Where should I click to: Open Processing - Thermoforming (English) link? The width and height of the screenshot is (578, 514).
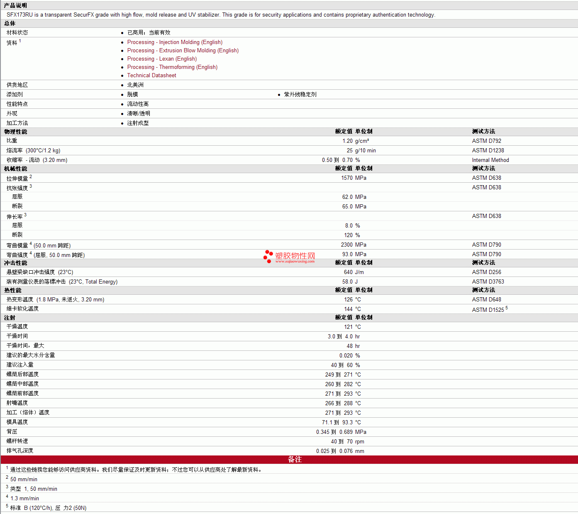click(x=172, y=67)
